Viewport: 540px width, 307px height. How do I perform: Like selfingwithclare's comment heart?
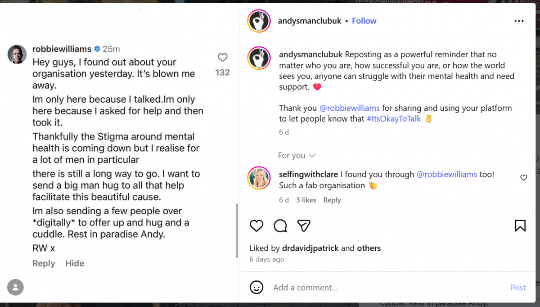524,178
